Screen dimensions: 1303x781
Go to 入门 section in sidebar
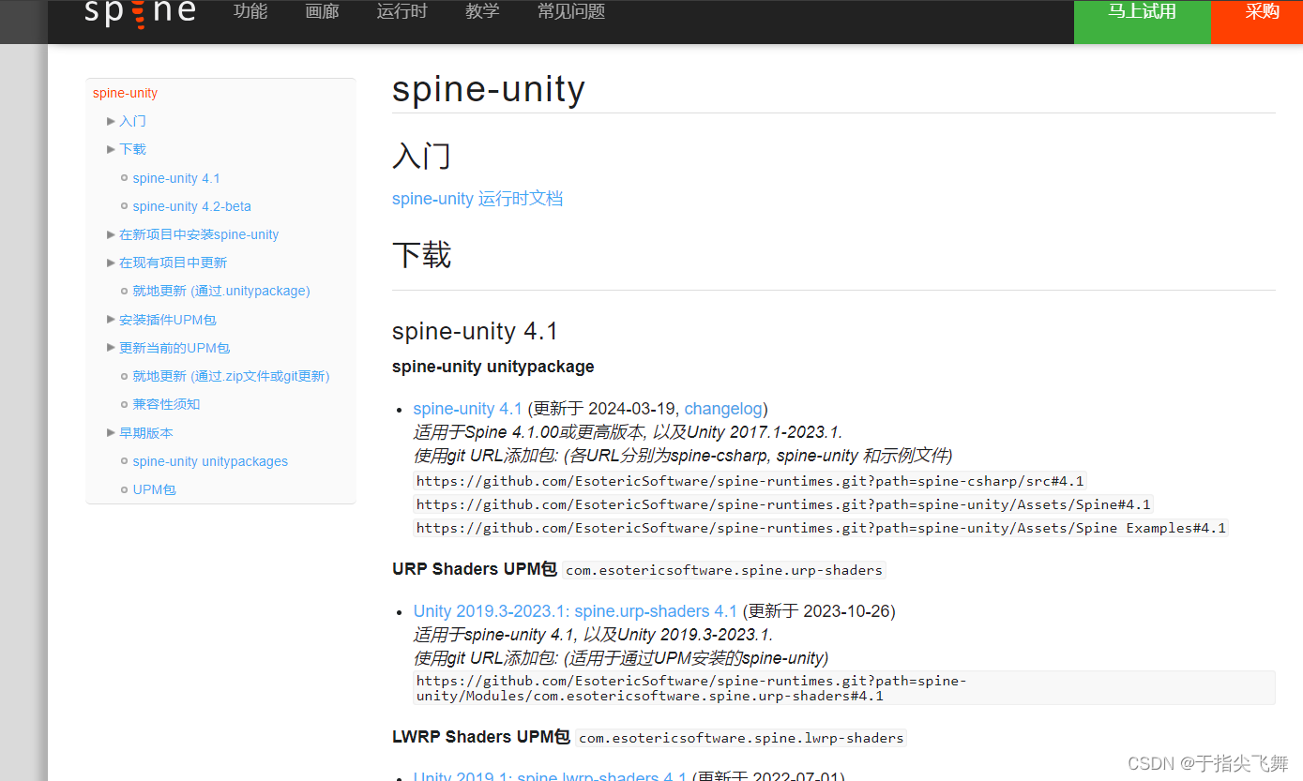coord(132,121)
